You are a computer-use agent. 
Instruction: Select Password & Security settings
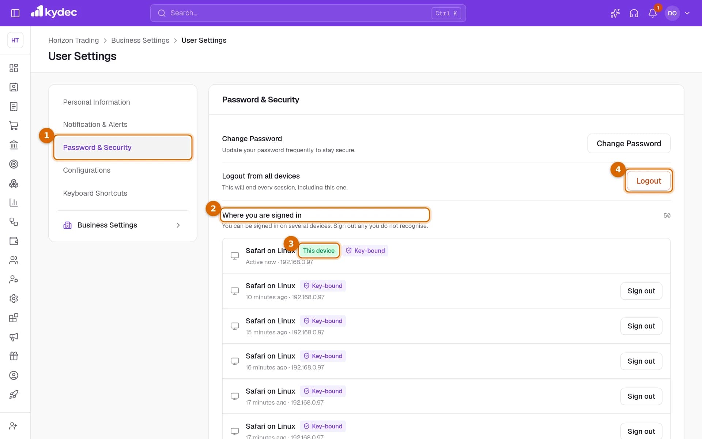[x=122, y=147]
